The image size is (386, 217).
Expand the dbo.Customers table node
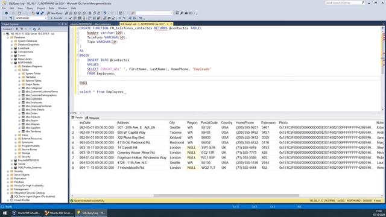[x=19, y=99]
